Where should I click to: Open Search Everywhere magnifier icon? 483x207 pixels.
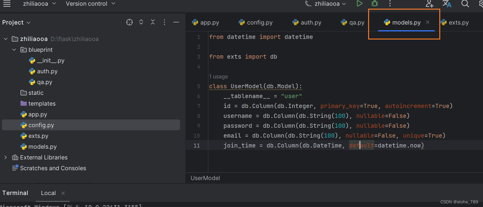coord(465,4)
